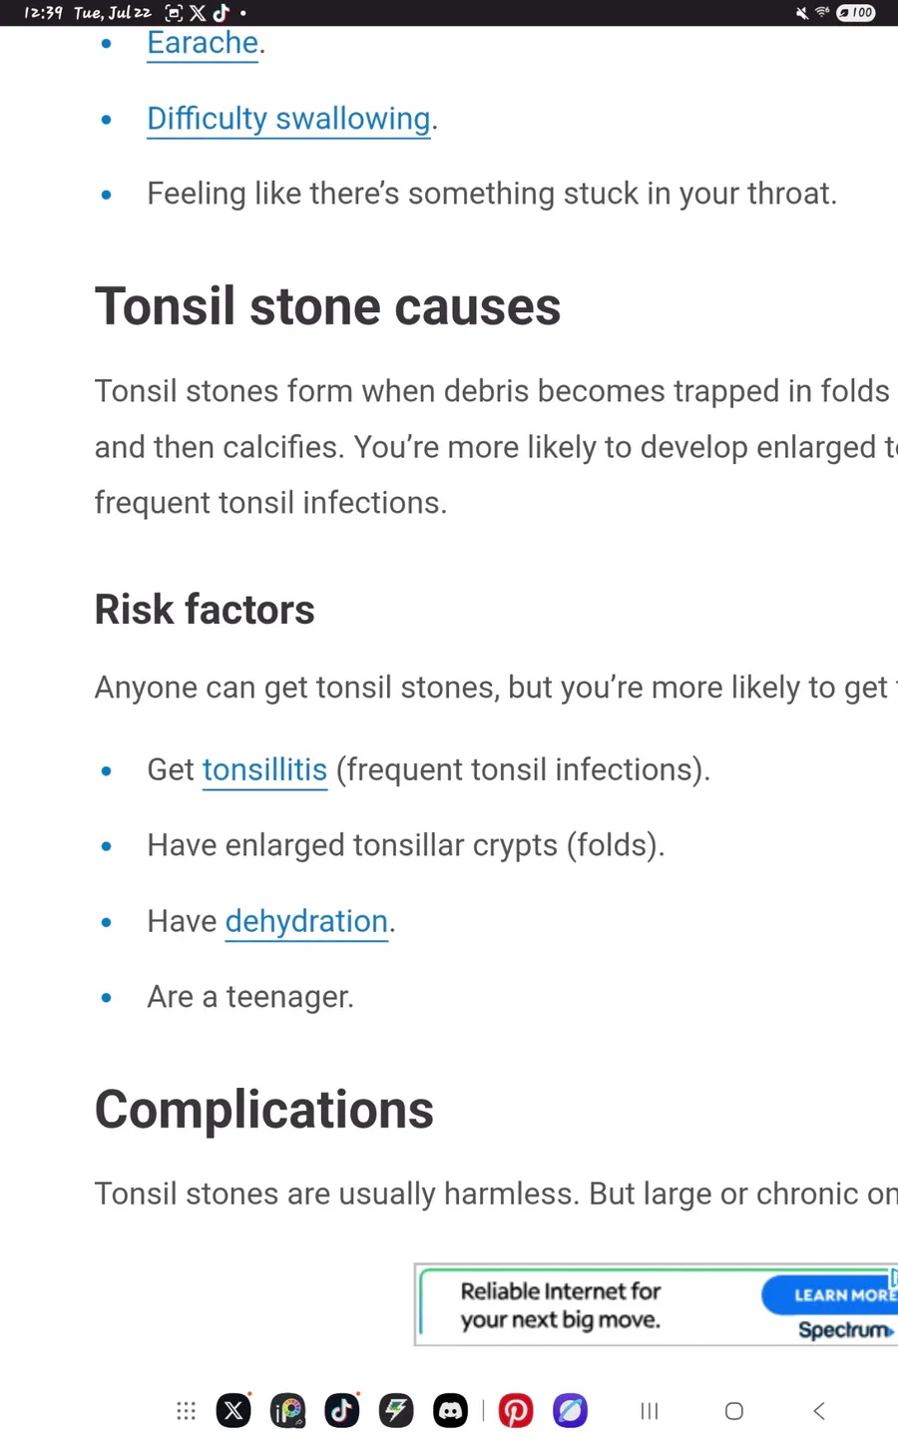
Task: Tap the home navigation button
Action: tap(734, 1411)
